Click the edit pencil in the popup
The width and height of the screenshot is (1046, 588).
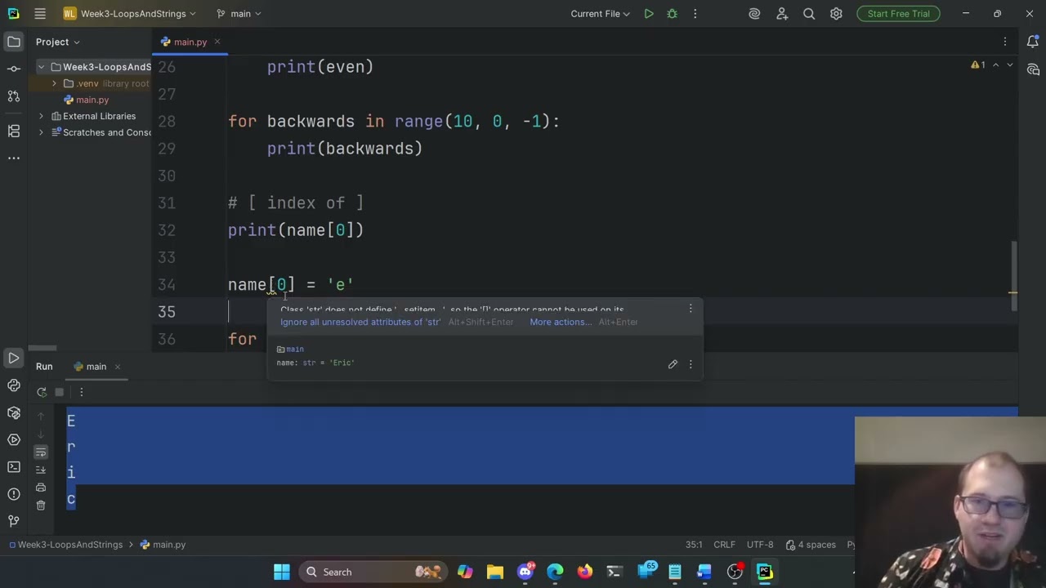coord(673,364)
